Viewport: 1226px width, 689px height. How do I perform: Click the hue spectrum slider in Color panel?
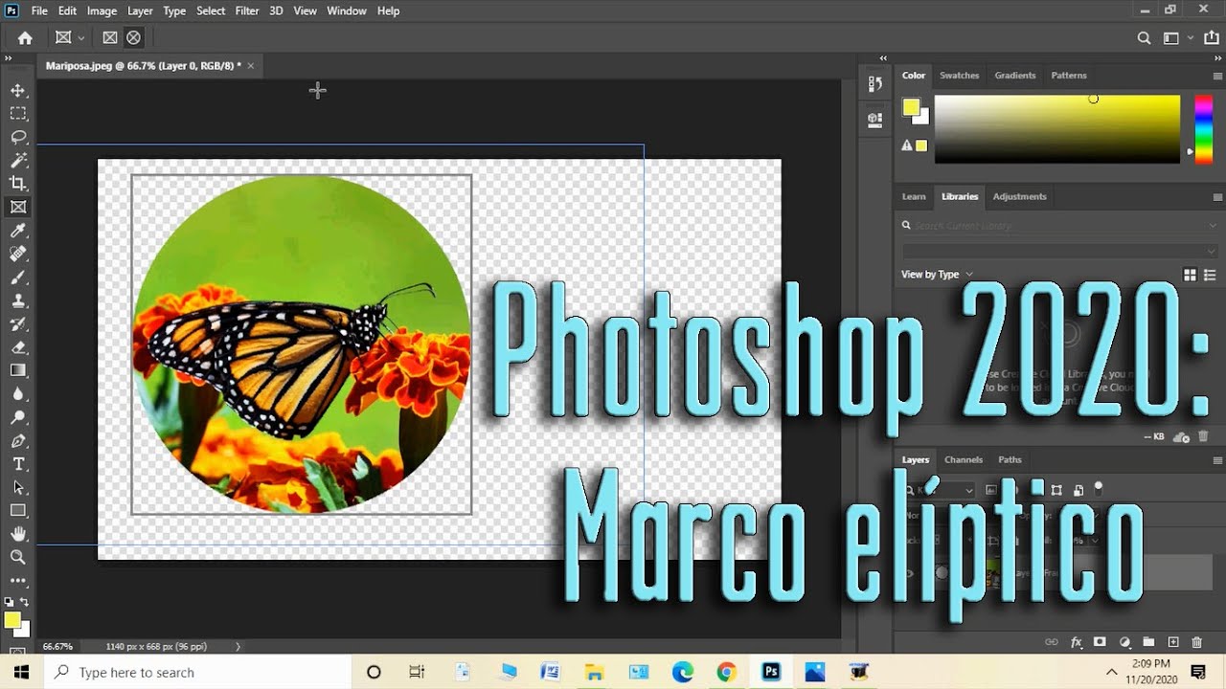1203,128
